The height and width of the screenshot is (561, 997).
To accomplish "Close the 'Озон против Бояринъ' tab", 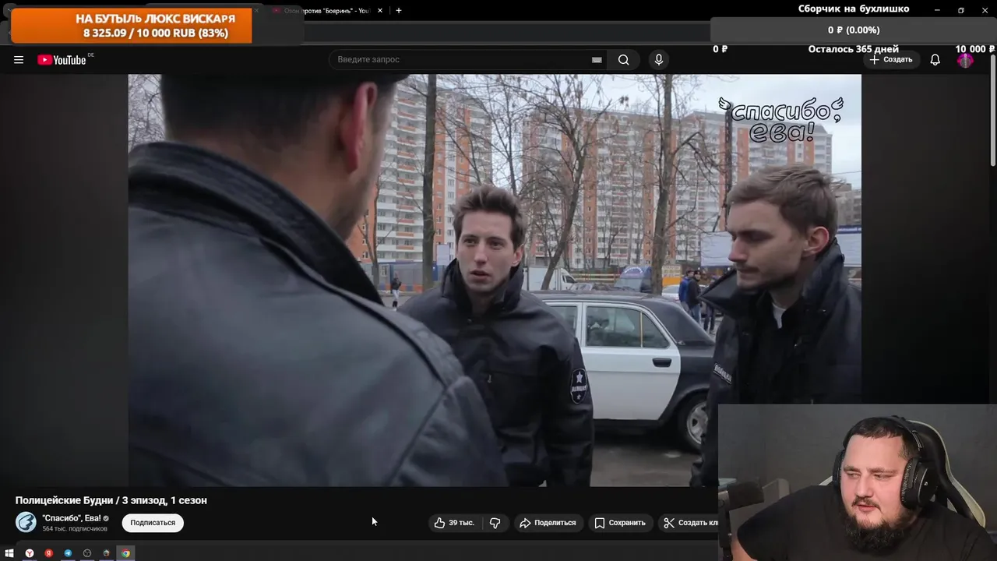I will click(380, 11).
